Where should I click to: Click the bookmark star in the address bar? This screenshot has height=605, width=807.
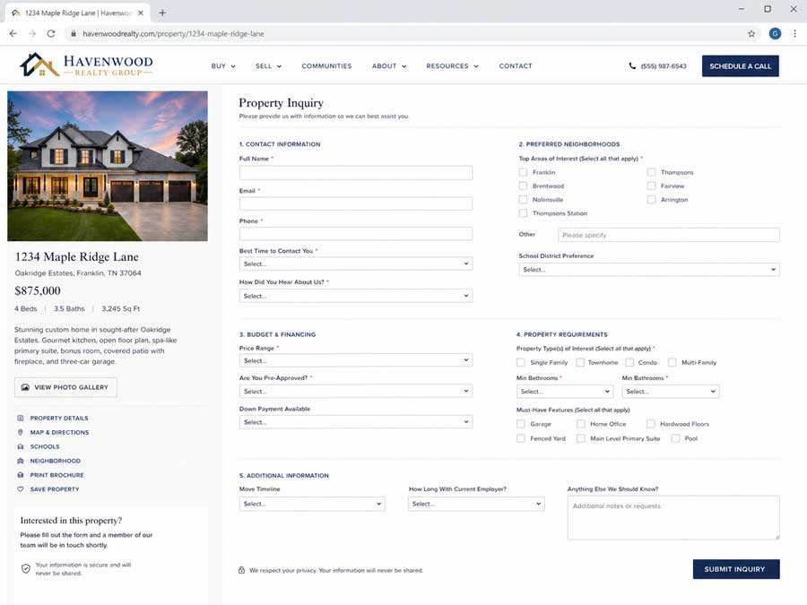pos(751,33)
